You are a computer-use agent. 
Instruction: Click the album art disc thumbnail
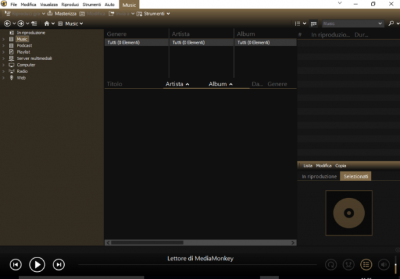coord(349,213)
